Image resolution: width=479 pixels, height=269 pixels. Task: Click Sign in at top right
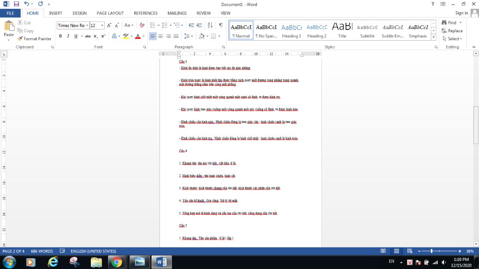click(x=461, y=13)
